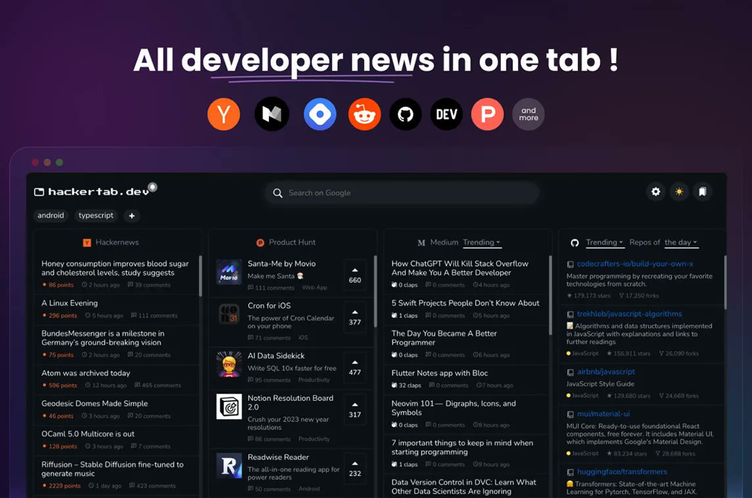Image resolution: width=752 pixels, height=498 pixels.
Task: Click the Medium column header icon
Action: [x=421, y=242]
